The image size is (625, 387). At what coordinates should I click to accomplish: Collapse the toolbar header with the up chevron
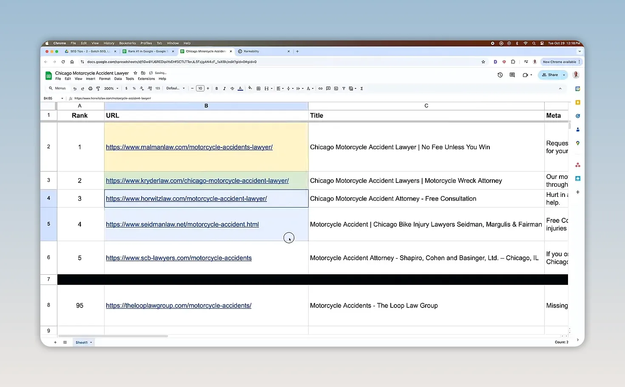coord(560,88)
